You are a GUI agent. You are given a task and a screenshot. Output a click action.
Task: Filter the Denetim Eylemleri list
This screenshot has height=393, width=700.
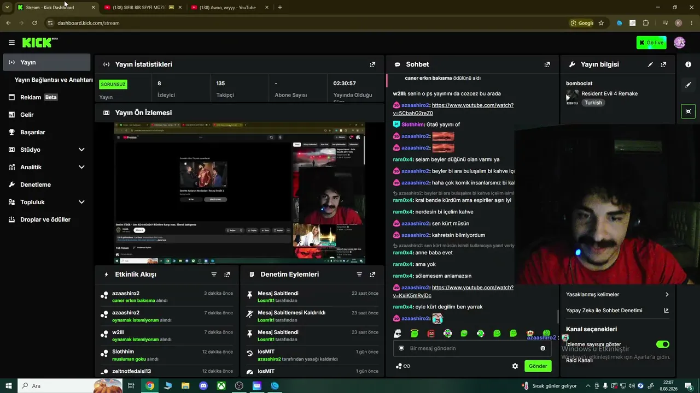[359, 275]
